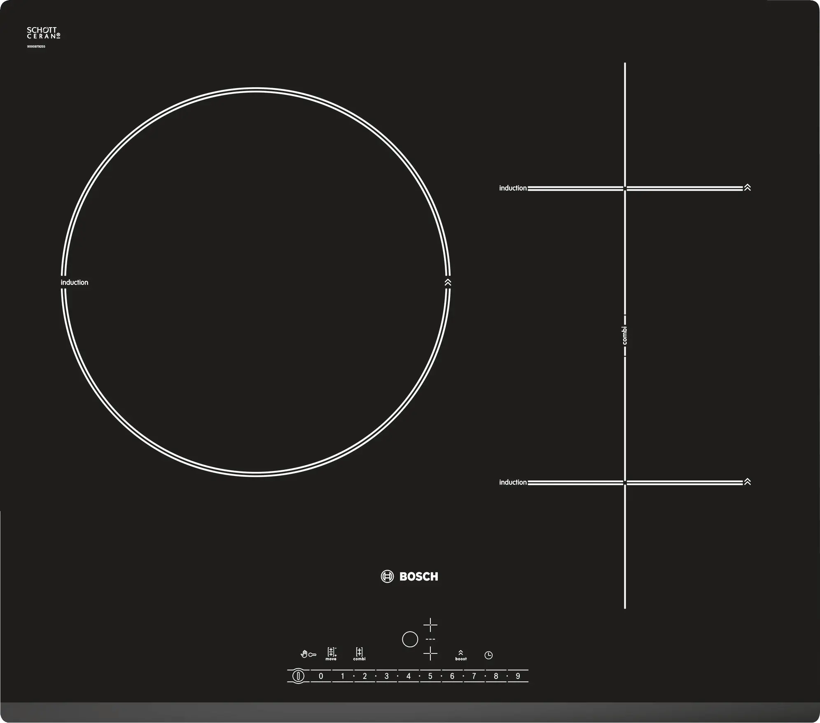Select the round left zone selector

pos(410,639)
